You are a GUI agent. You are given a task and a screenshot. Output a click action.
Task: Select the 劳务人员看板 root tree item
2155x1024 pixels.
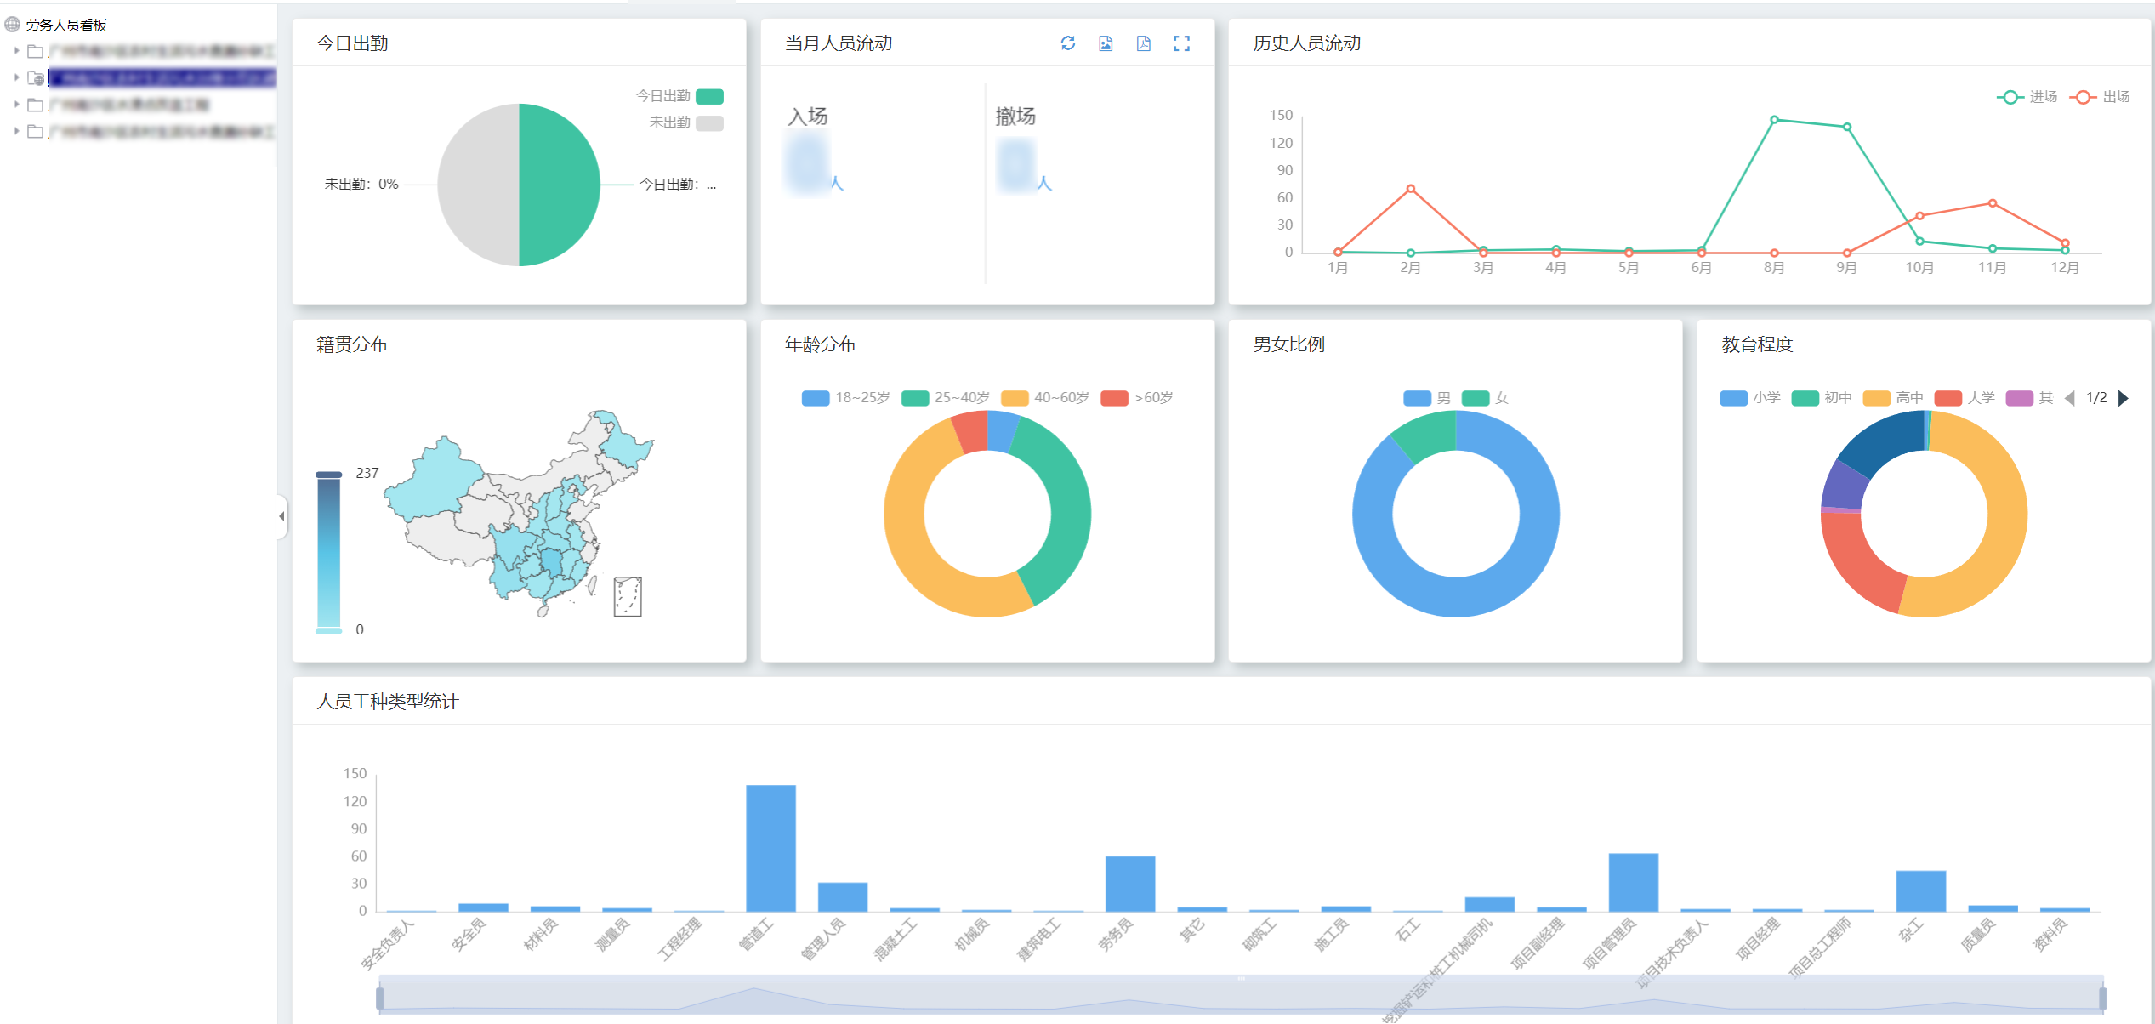tap(66, 25)
